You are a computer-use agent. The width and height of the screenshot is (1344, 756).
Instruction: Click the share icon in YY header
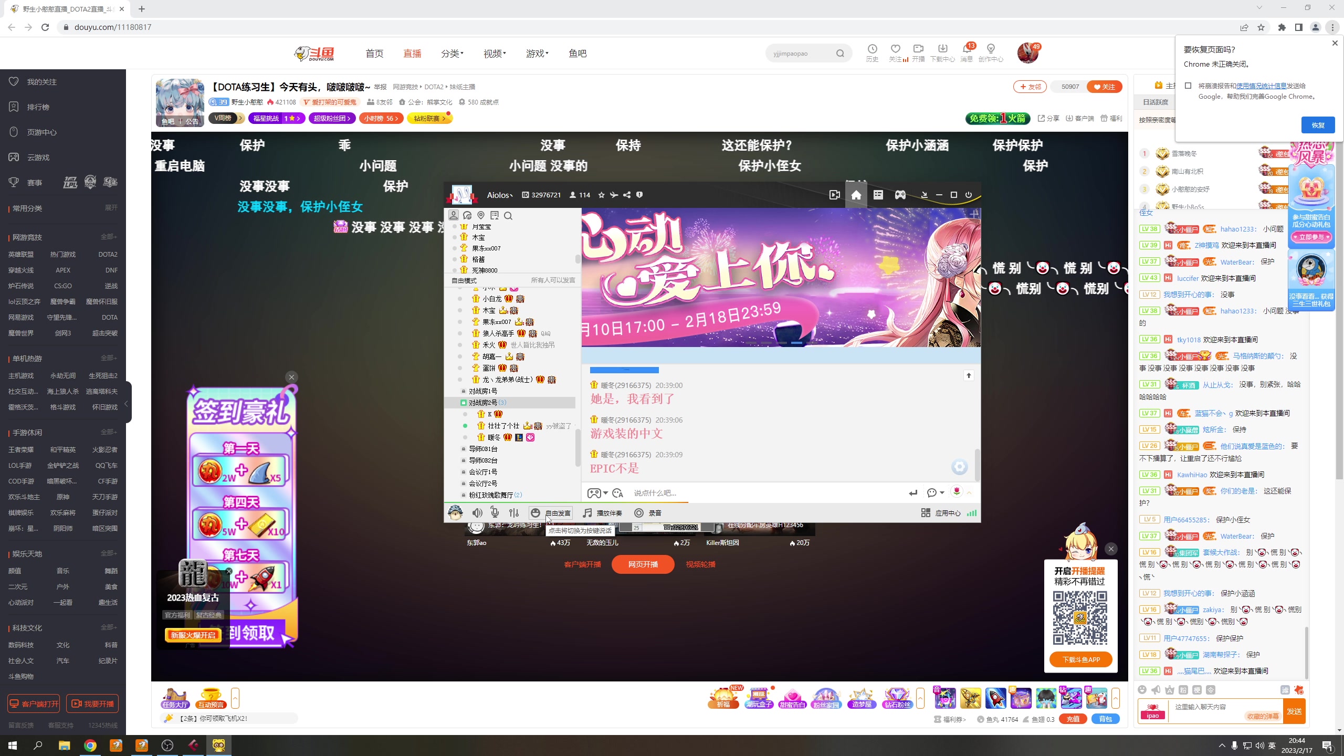pos(627,195)
